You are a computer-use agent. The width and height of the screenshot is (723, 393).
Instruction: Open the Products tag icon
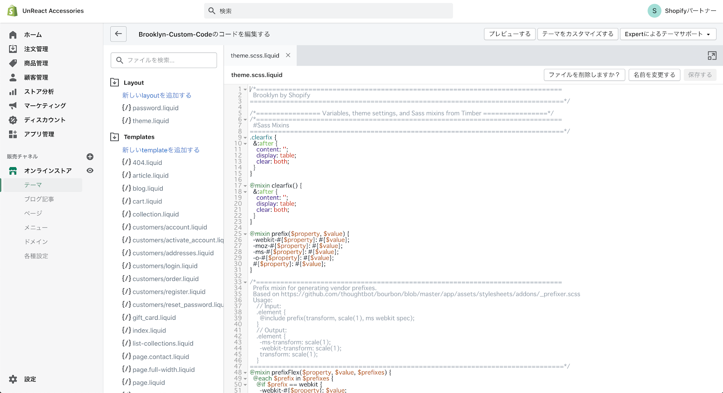point(13,63)
